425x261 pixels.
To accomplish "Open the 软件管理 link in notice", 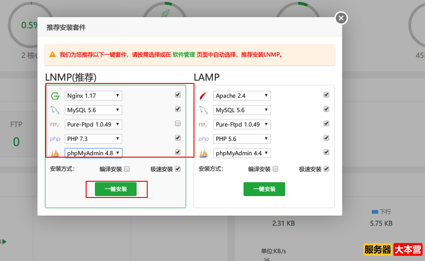I will point(184,55).
